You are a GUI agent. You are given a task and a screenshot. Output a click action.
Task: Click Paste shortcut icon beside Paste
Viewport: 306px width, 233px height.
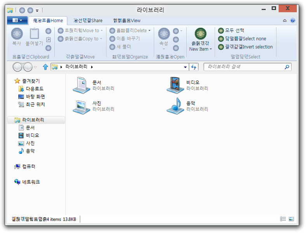coord(48,40)
